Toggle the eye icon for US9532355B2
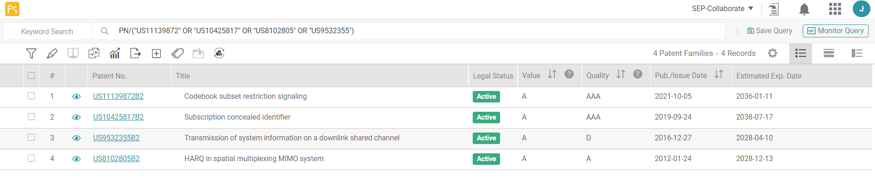 (76, 138)
